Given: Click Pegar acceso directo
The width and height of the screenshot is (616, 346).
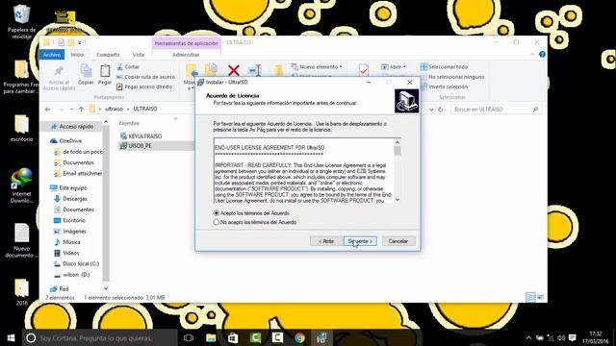Looking at the screenshot, I should [x=144, y=86].
